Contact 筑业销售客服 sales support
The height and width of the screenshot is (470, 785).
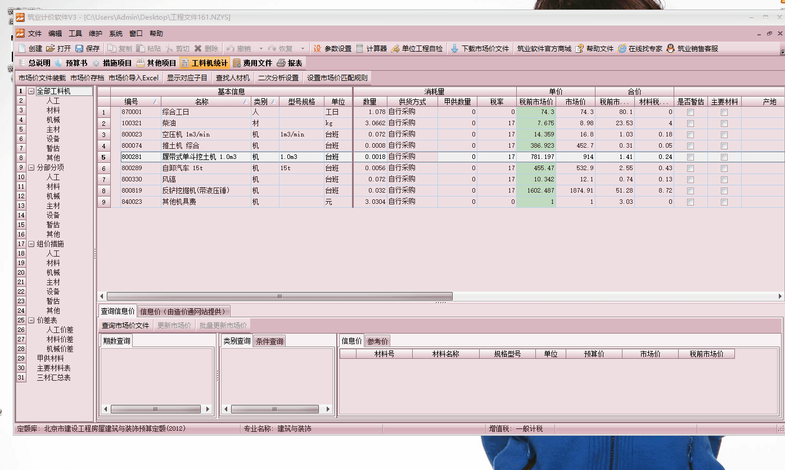670,49
